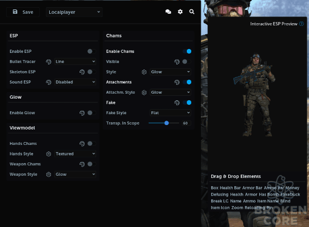309x227 pixels.
Task: Toggle Enable ESP switch
Action: pyautogui.click(x=92, y=51)
